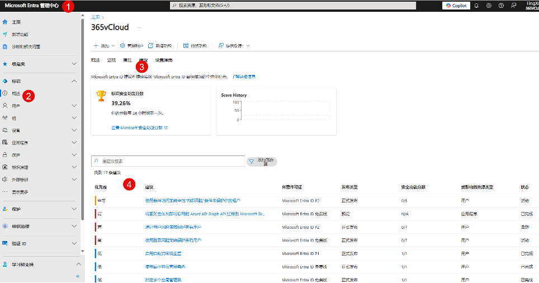Click the account profile in the top bar

[532, 6]
